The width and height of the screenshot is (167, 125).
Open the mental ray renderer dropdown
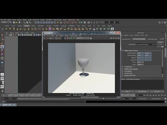[x=82, y=38]
